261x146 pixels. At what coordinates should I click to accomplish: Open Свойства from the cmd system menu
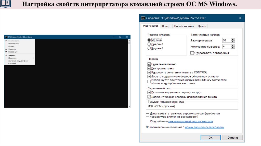coord(20,64)
